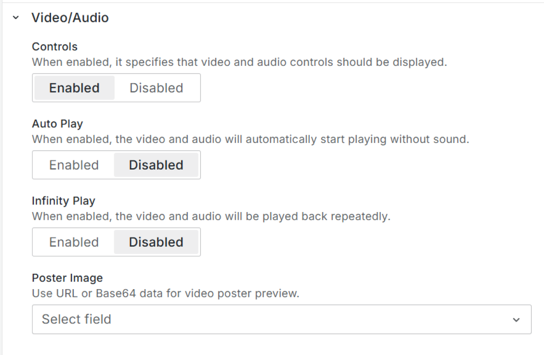The image size is (544, 355).
Task: Set Controls to Disabled
Action: (156, 88)
